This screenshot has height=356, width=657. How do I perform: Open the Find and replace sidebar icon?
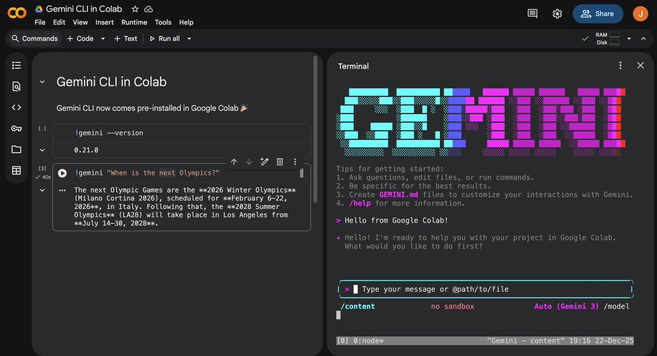pos(16,86)
